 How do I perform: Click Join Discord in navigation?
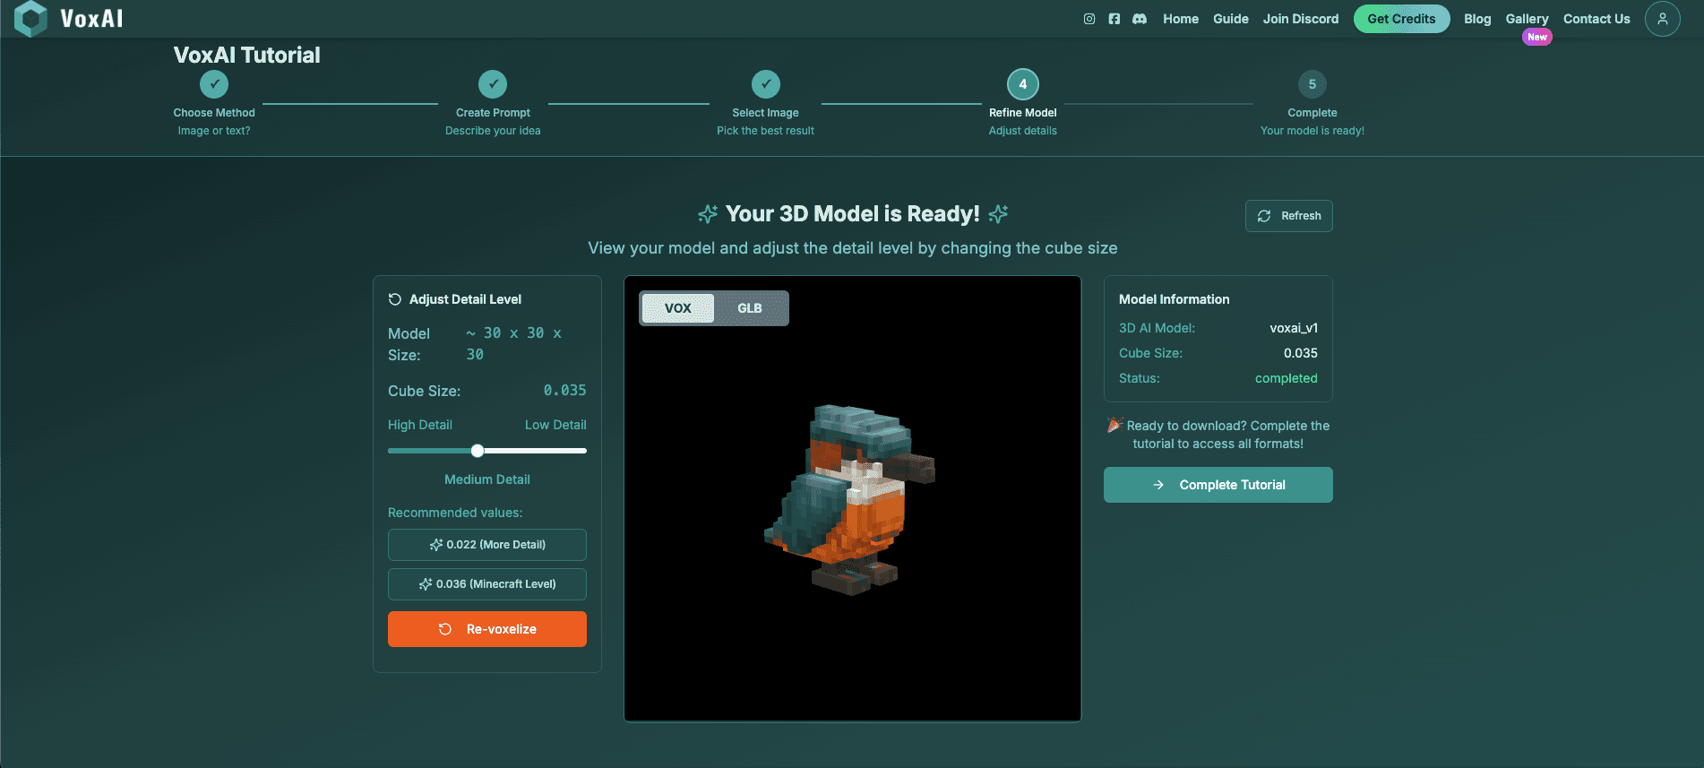[x=1301, y=19]
